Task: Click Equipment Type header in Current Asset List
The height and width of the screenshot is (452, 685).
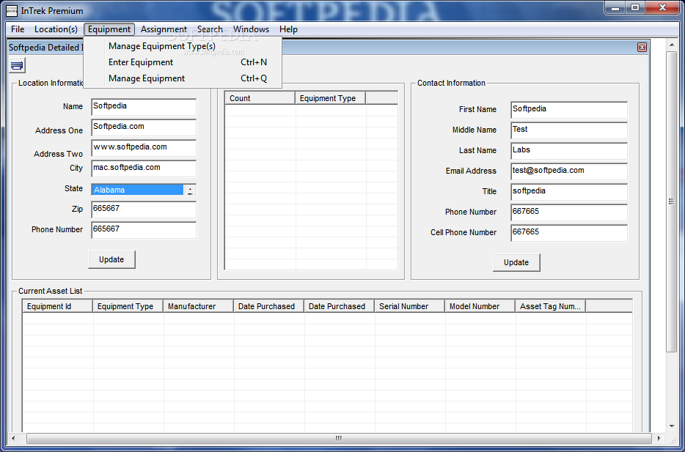Action: pos(128,306)
